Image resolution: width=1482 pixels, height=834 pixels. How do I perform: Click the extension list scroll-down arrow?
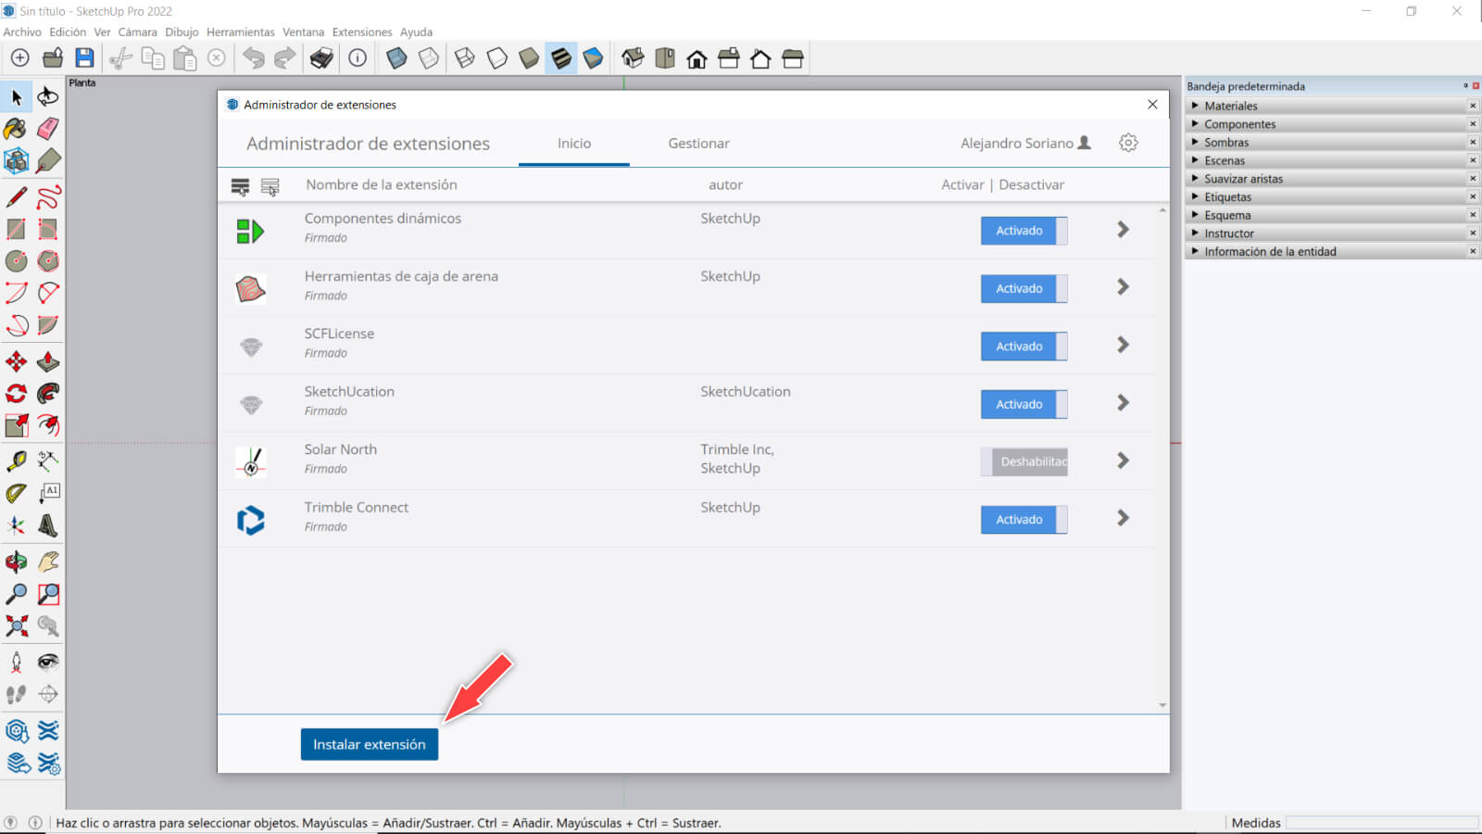pos(1162,705)
